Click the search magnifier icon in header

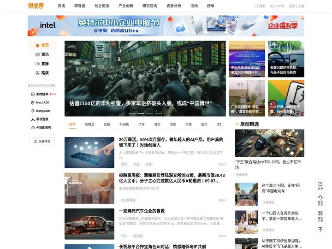click(x=256, y=6)
